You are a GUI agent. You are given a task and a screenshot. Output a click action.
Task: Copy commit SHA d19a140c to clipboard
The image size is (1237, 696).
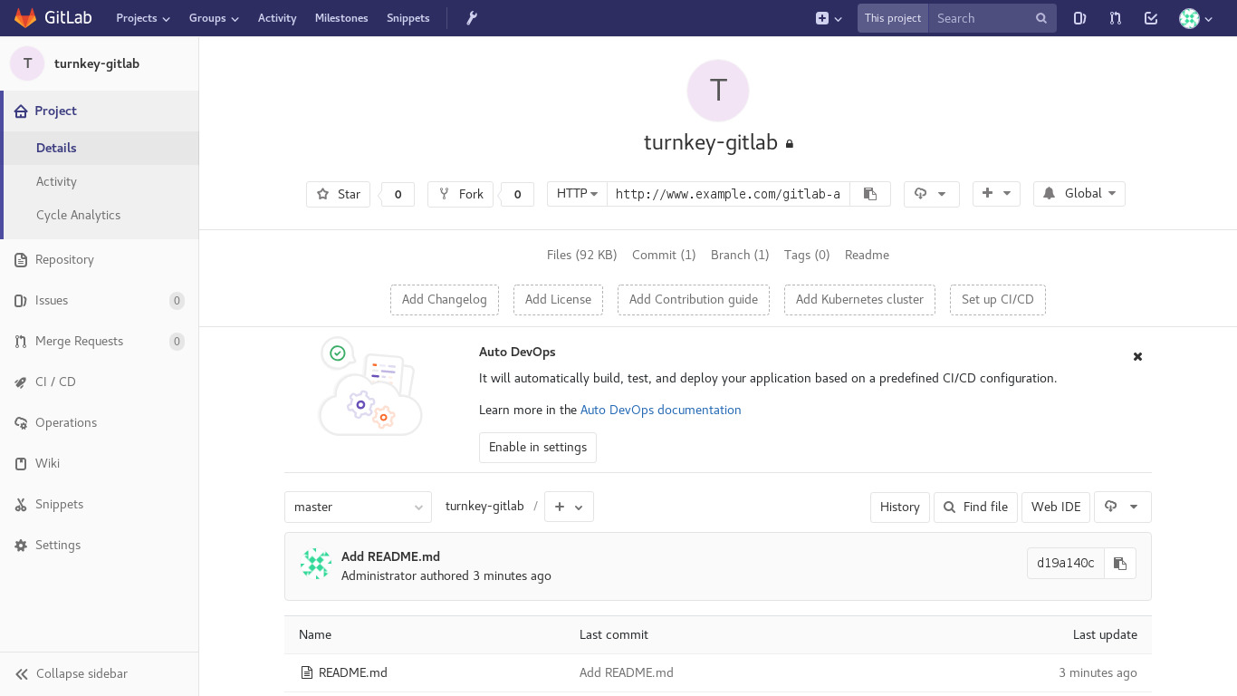[x=1120, y=564]
